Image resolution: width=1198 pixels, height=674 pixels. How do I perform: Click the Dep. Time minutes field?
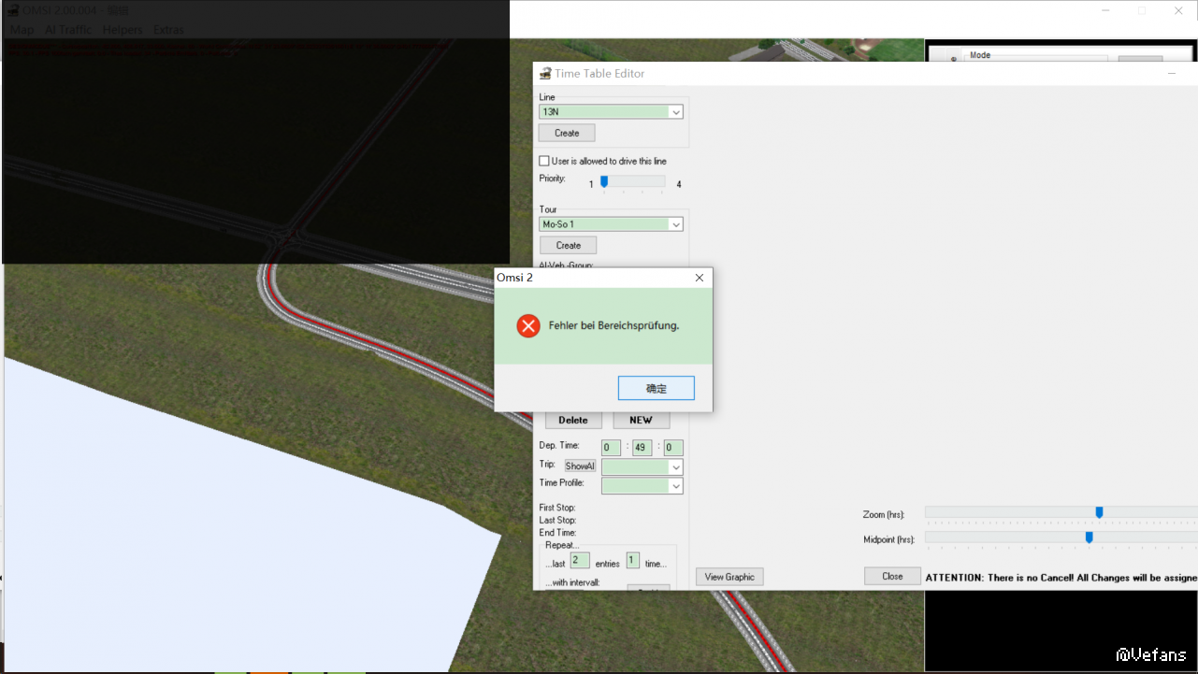pos(642,448)
